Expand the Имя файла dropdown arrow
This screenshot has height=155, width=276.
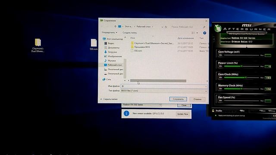coord(206,86)
